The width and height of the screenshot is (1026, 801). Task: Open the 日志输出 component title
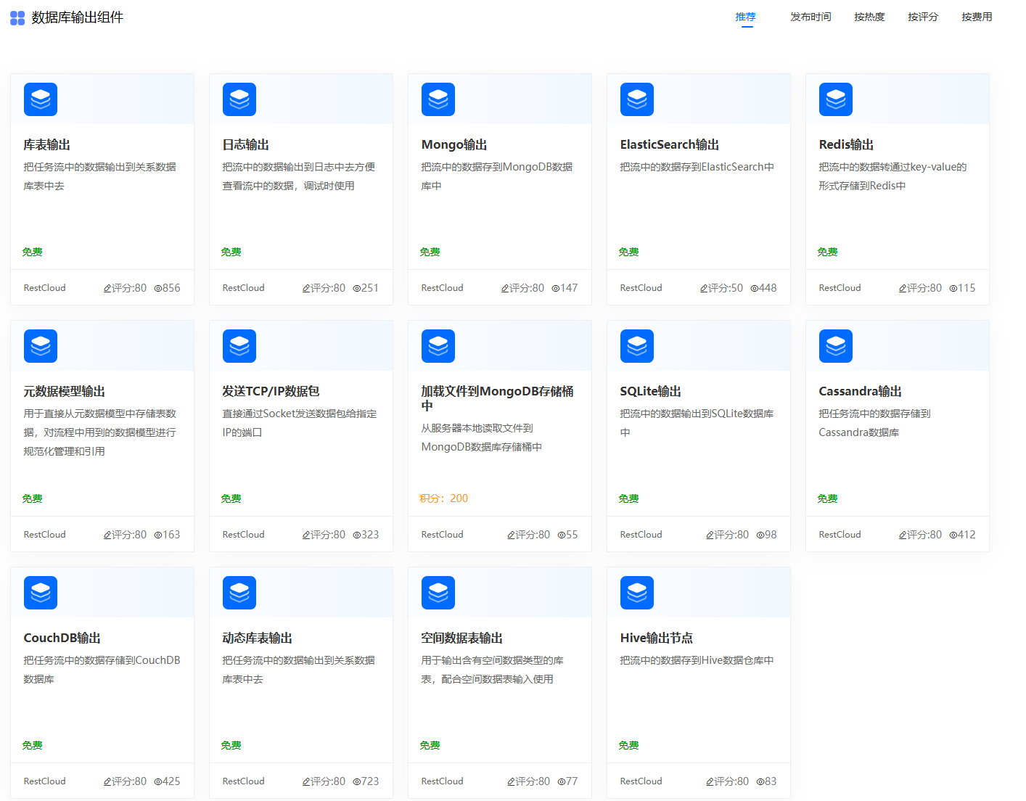pos(246,145)
